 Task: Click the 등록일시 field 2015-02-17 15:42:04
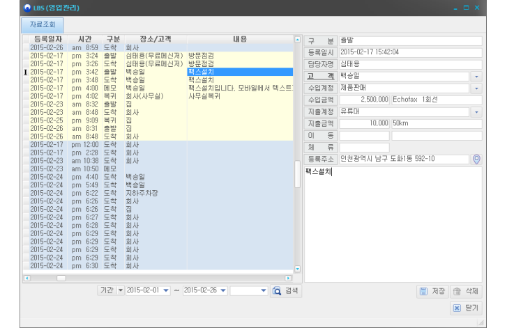(x=411, y=53)
